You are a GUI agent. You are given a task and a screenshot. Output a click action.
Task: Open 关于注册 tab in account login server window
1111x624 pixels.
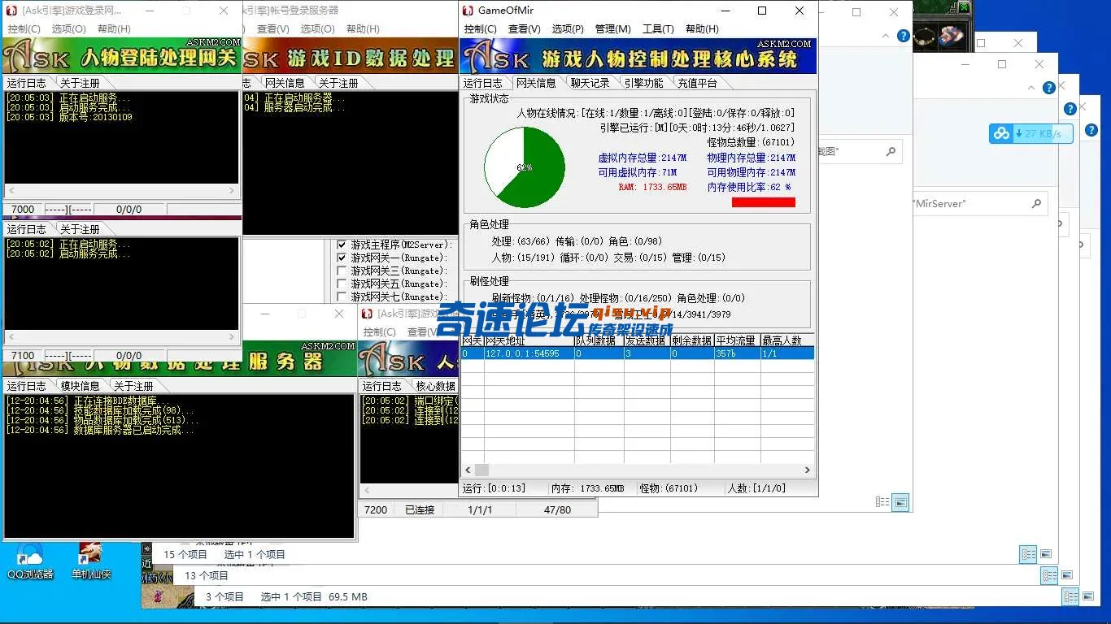338,83
